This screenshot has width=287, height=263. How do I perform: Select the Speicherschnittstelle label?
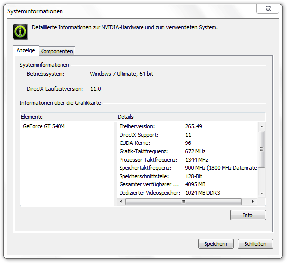click(144, 176)
